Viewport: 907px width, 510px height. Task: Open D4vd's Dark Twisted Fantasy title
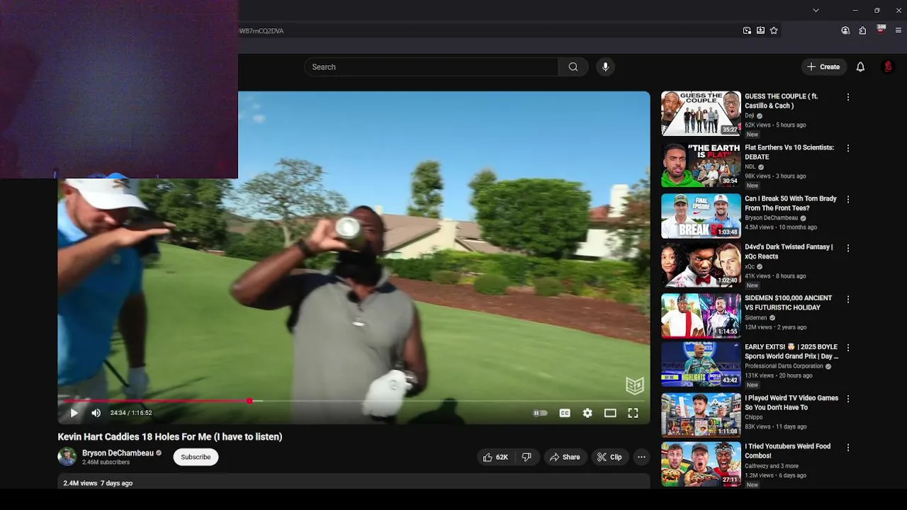[x=789, y=251]
